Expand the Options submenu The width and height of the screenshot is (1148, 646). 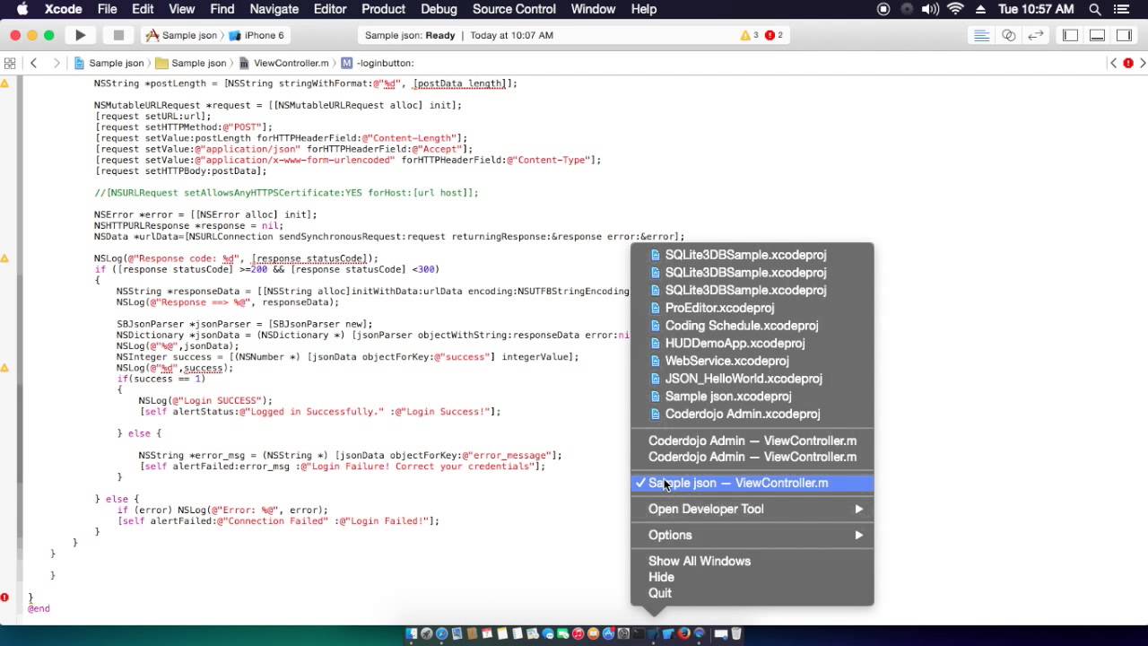[752, 535]
